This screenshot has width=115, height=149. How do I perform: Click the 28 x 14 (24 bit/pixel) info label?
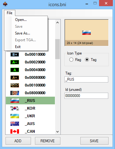(x=80, y=43)
